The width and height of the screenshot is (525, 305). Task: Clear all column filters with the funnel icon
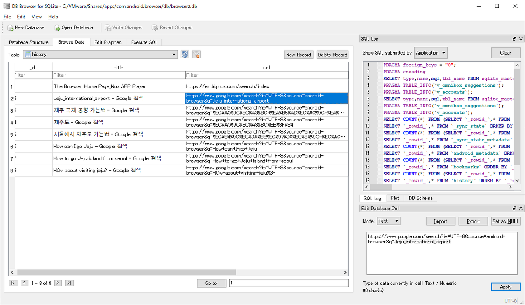(x=196, y=54)
